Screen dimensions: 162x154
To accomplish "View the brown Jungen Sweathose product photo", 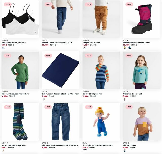I will [101, 19].
